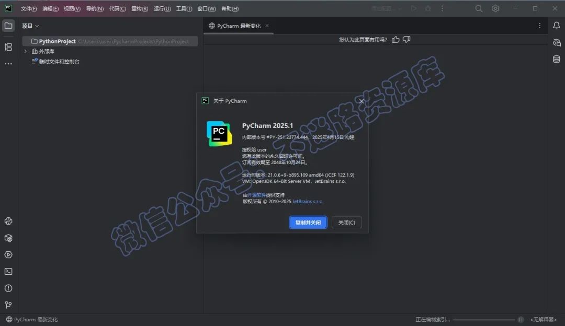The width and height of the screenshot is (565, 326).
Task: Click the thumbs up feedback icon
Action: tap(395, 40)
